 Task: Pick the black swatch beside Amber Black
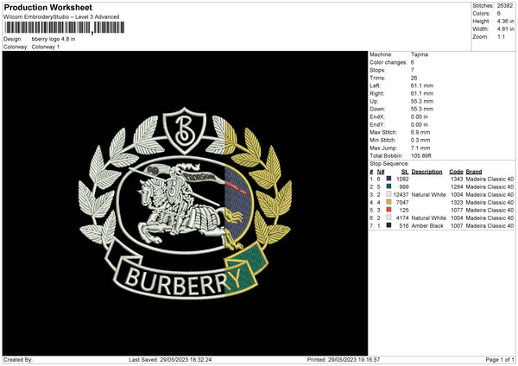coord(388,225)
